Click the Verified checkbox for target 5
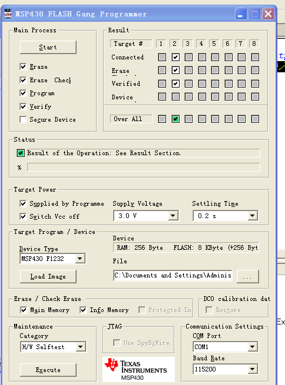The image size is (285, 385). pos(215,83)
